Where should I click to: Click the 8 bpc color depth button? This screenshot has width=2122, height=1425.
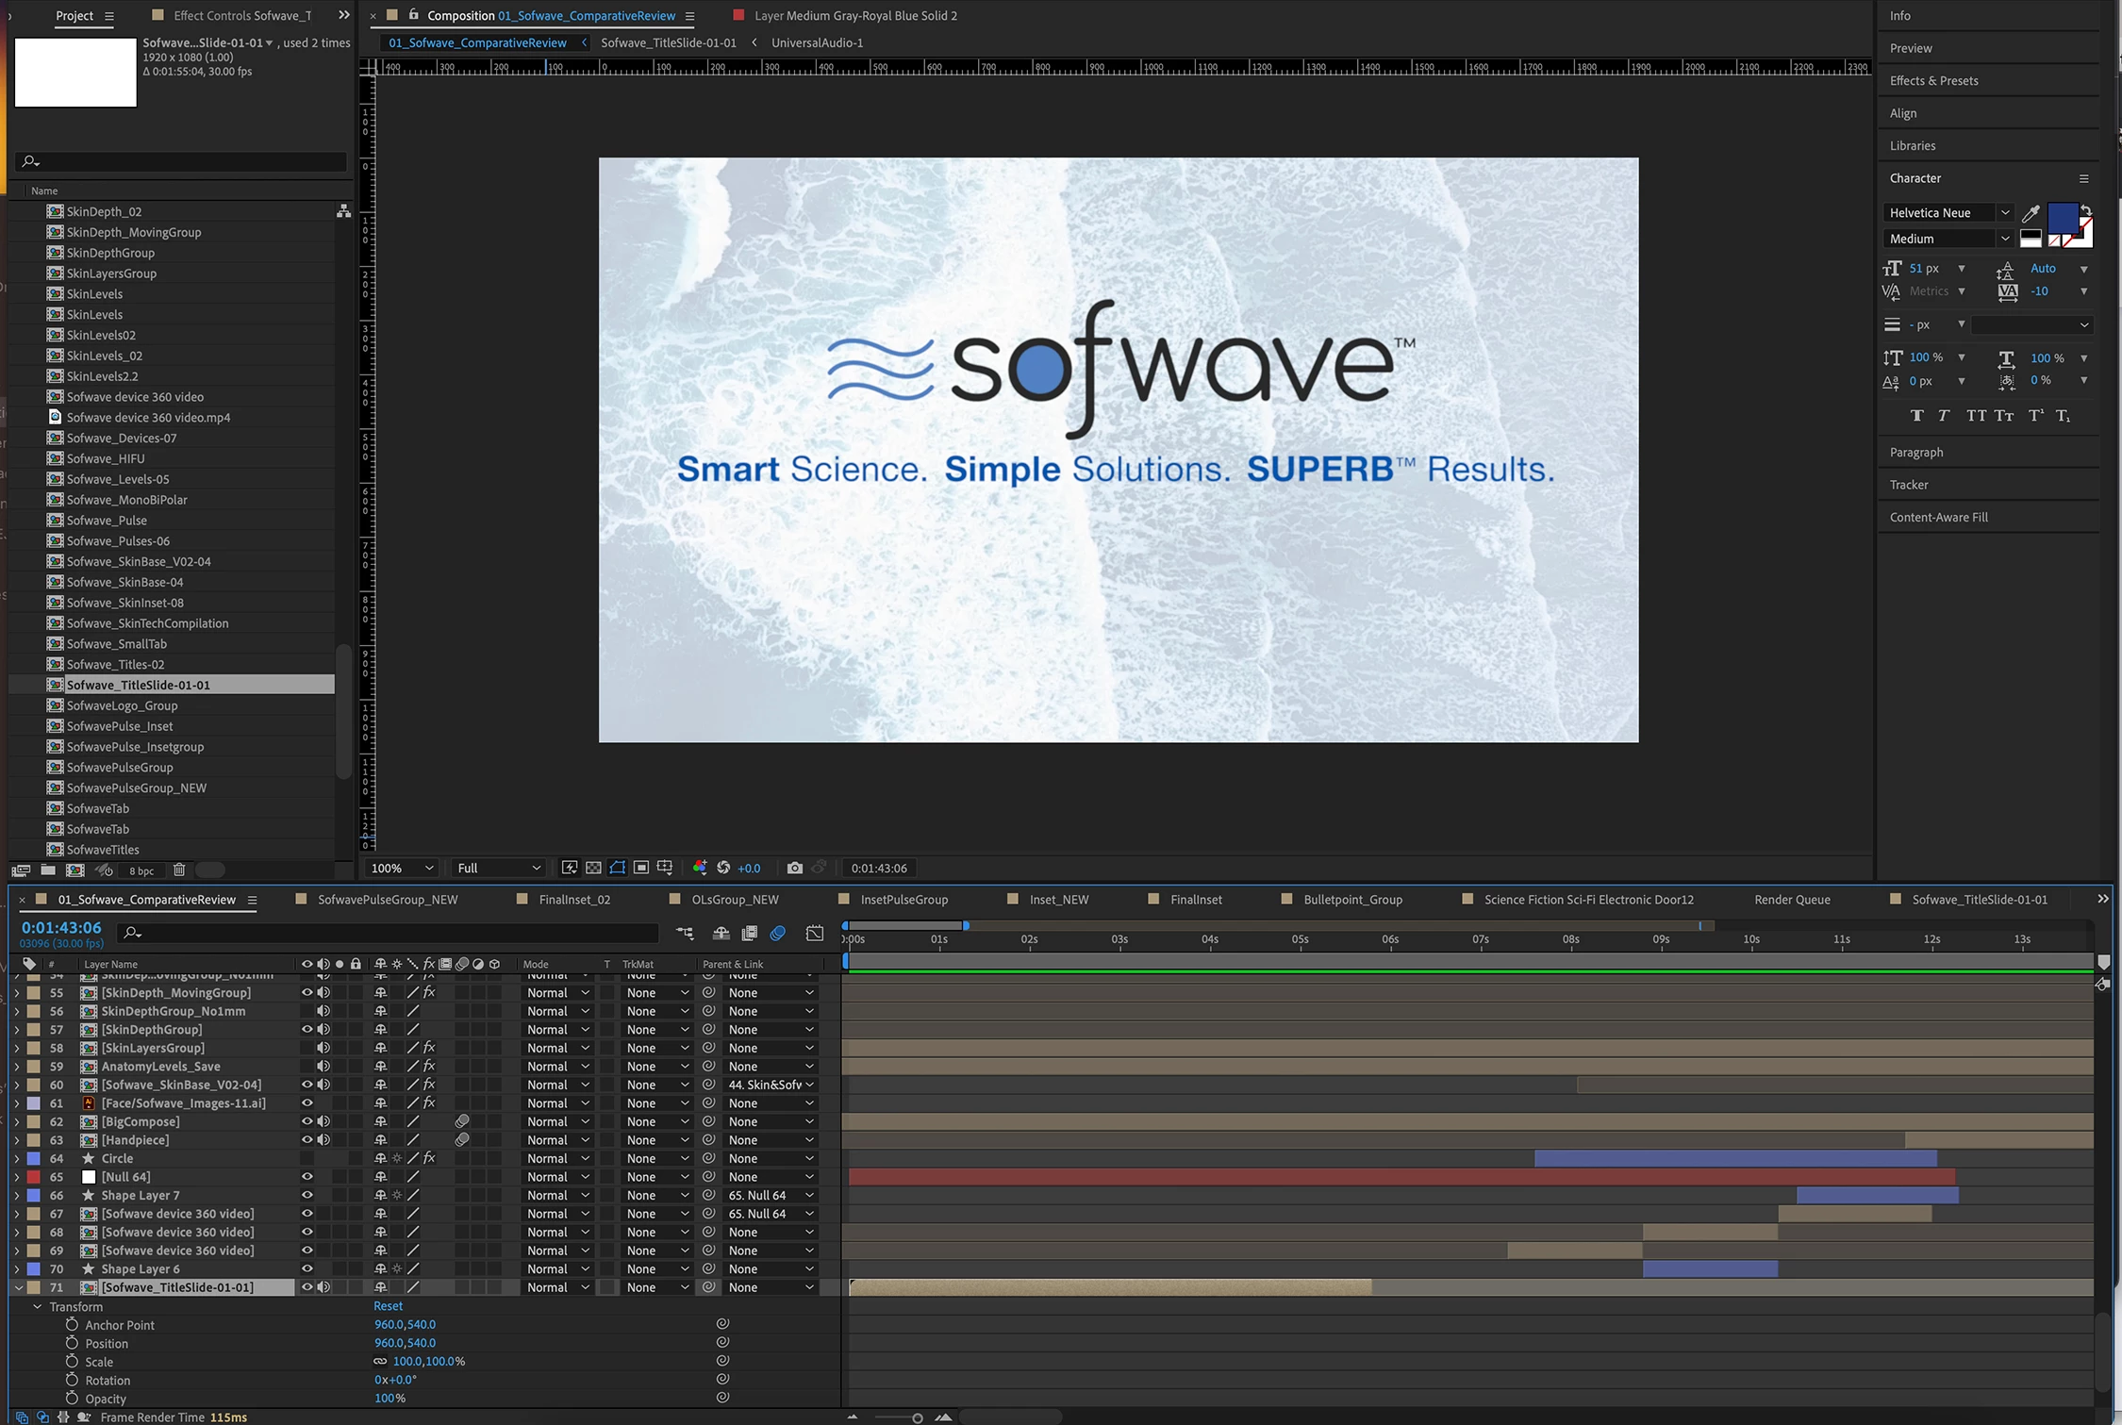pyautogui.click(x=141, y=870)
